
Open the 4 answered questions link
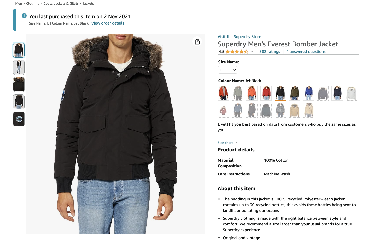306,52
